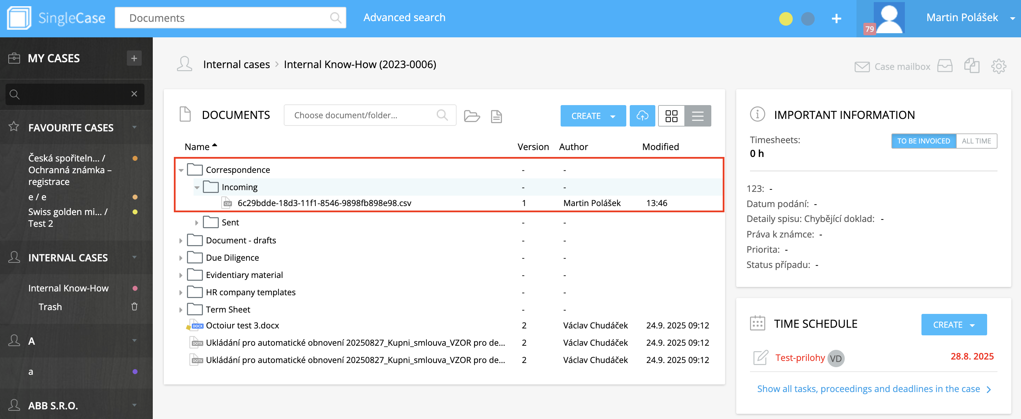Open the Time Schedule CREATE dropdown
Screen dimensions: 1021x419
click(x=954, y=325)
